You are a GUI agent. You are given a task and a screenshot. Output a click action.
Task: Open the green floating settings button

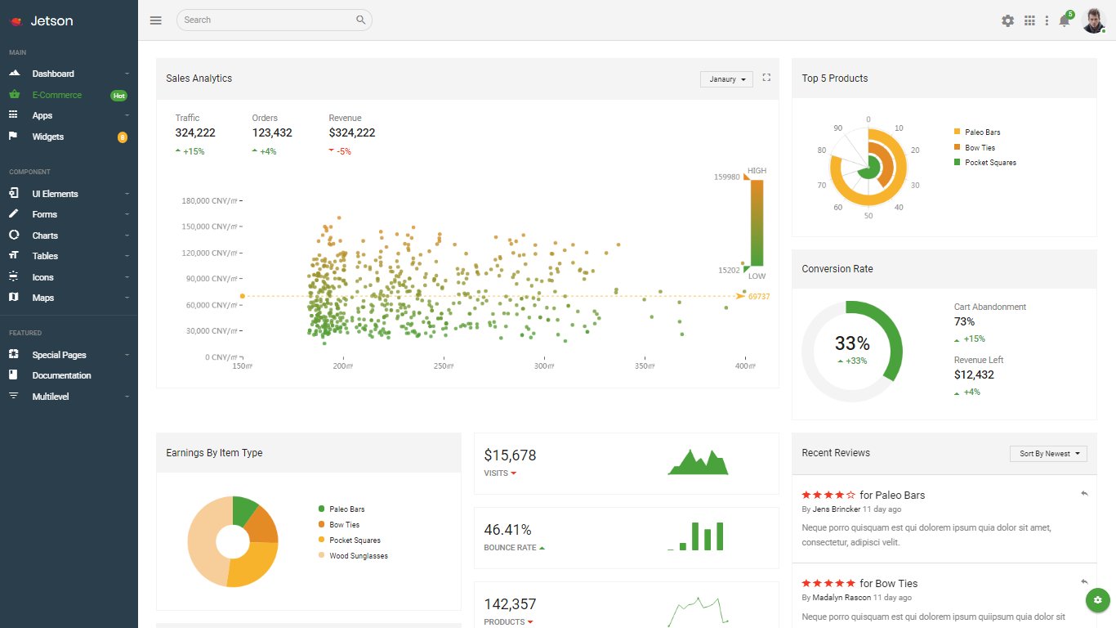(x=1097, y=600)
